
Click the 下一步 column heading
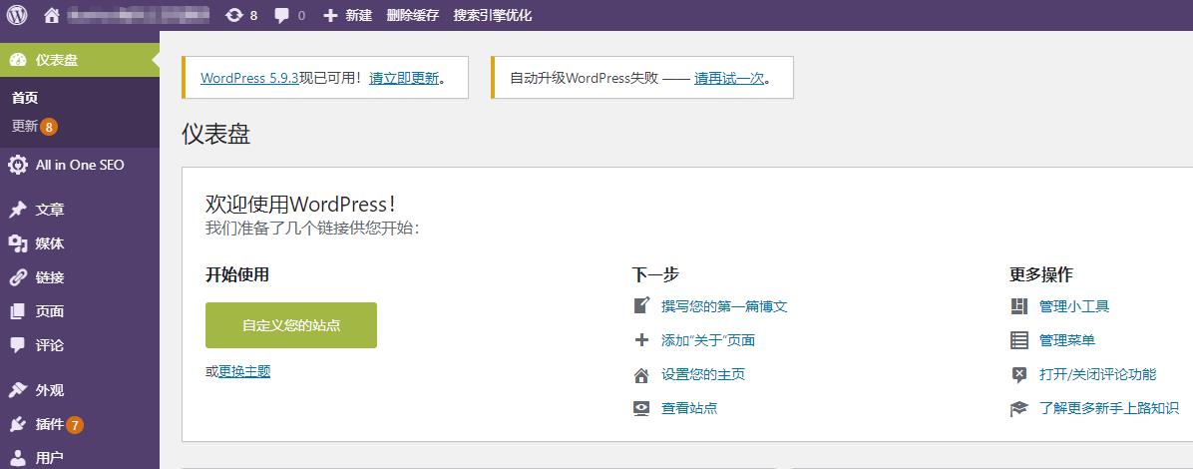point(655,274)
